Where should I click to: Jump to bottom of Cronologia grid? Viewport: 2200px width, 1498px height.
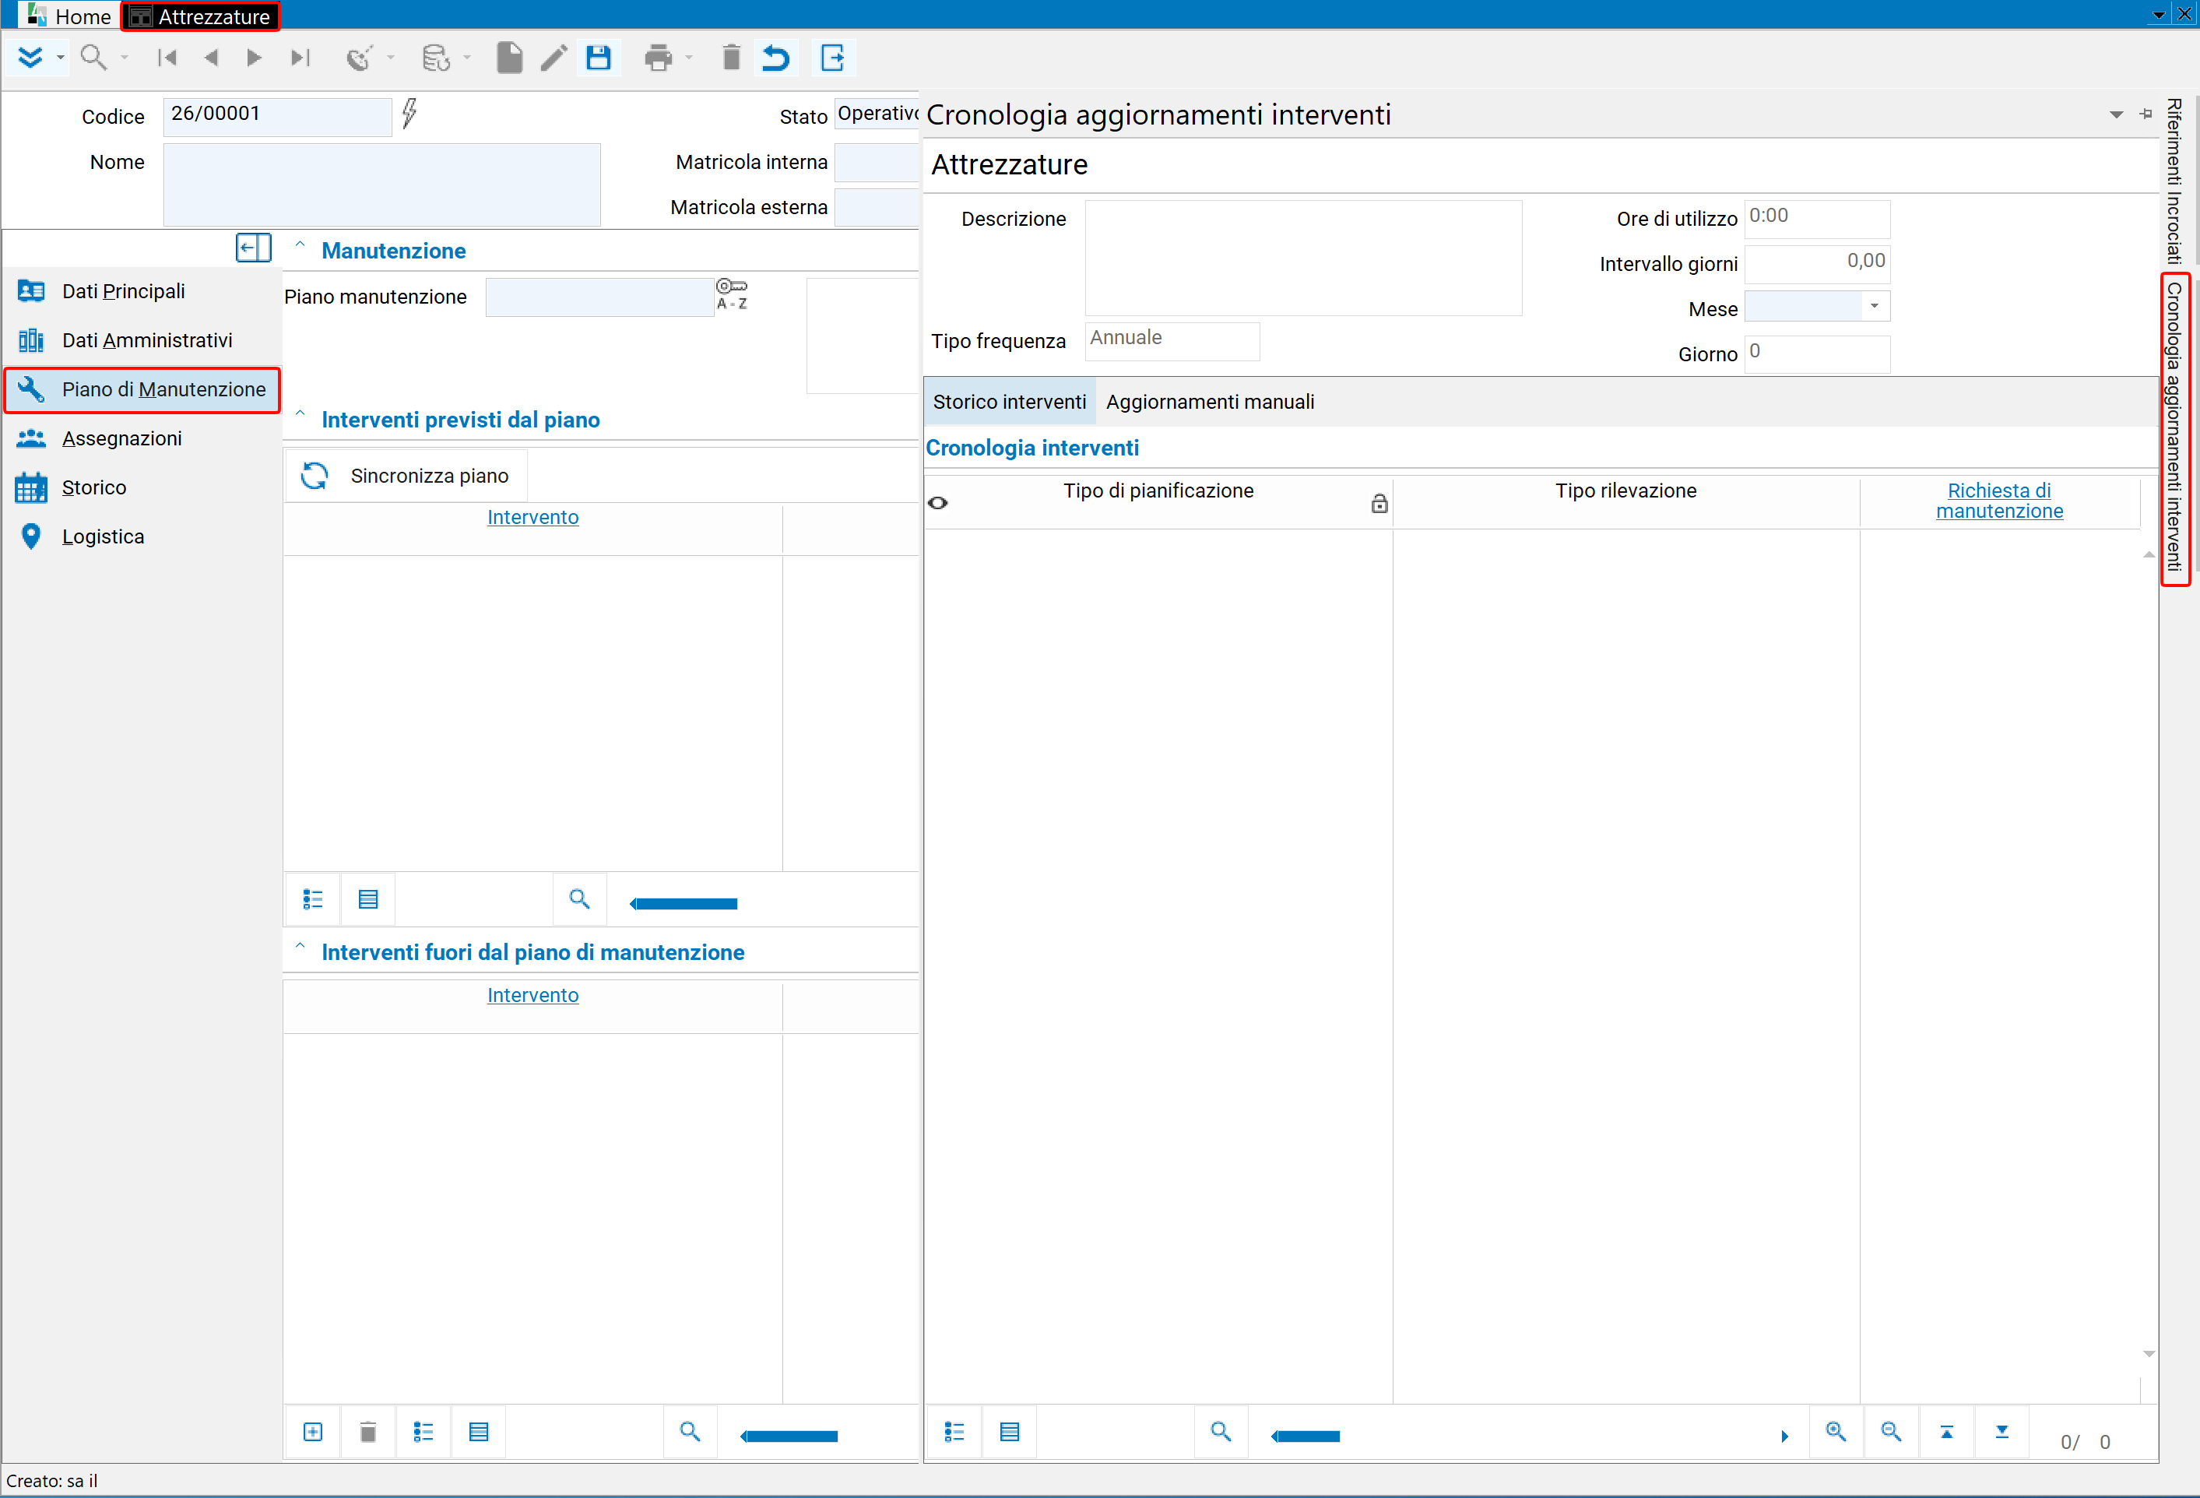point(2002,1432)
